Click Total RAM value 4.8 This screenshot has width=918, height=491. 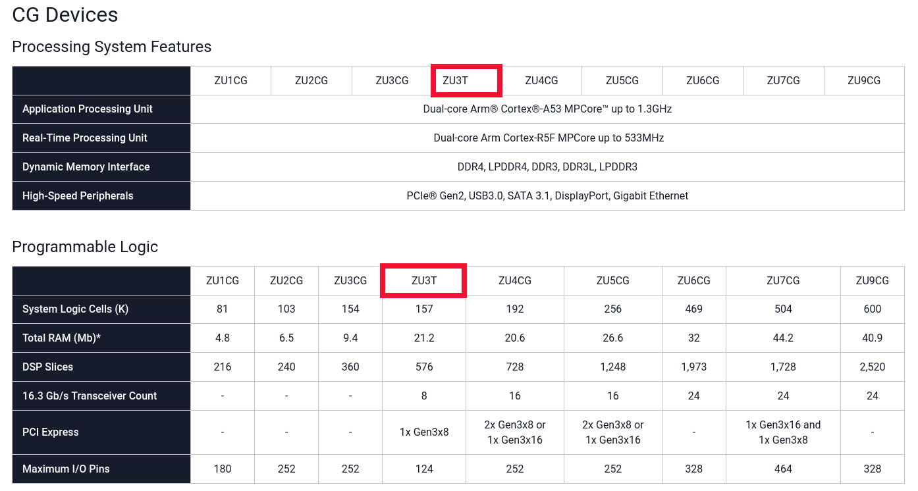point(223,338)
